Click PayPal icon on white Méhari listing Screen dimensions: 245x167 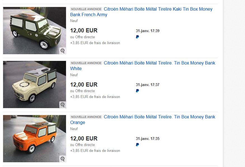pos(137,91)
